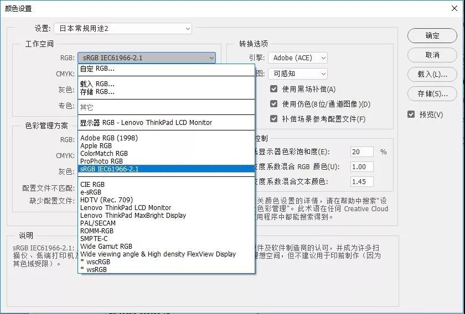465x314 pixels.
Task: Pick Wide Gamut RGB profile
Action: coord(106,247)
